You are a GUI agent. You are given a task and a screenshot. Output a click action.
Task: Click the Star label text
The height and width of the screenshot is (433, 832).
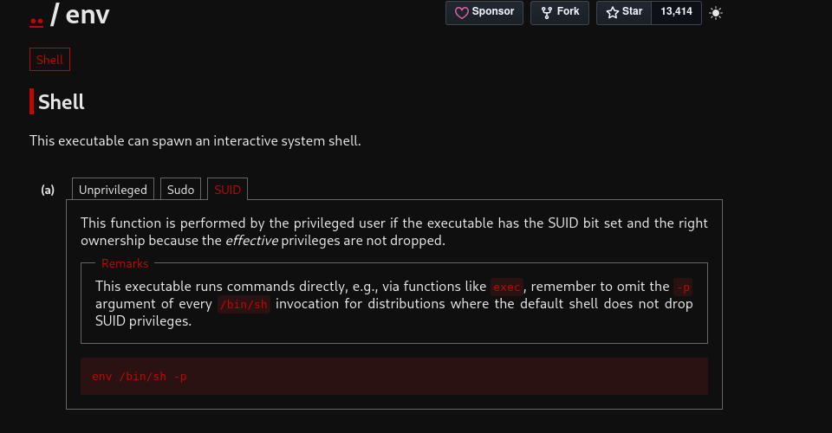click(x=632, y=11)
